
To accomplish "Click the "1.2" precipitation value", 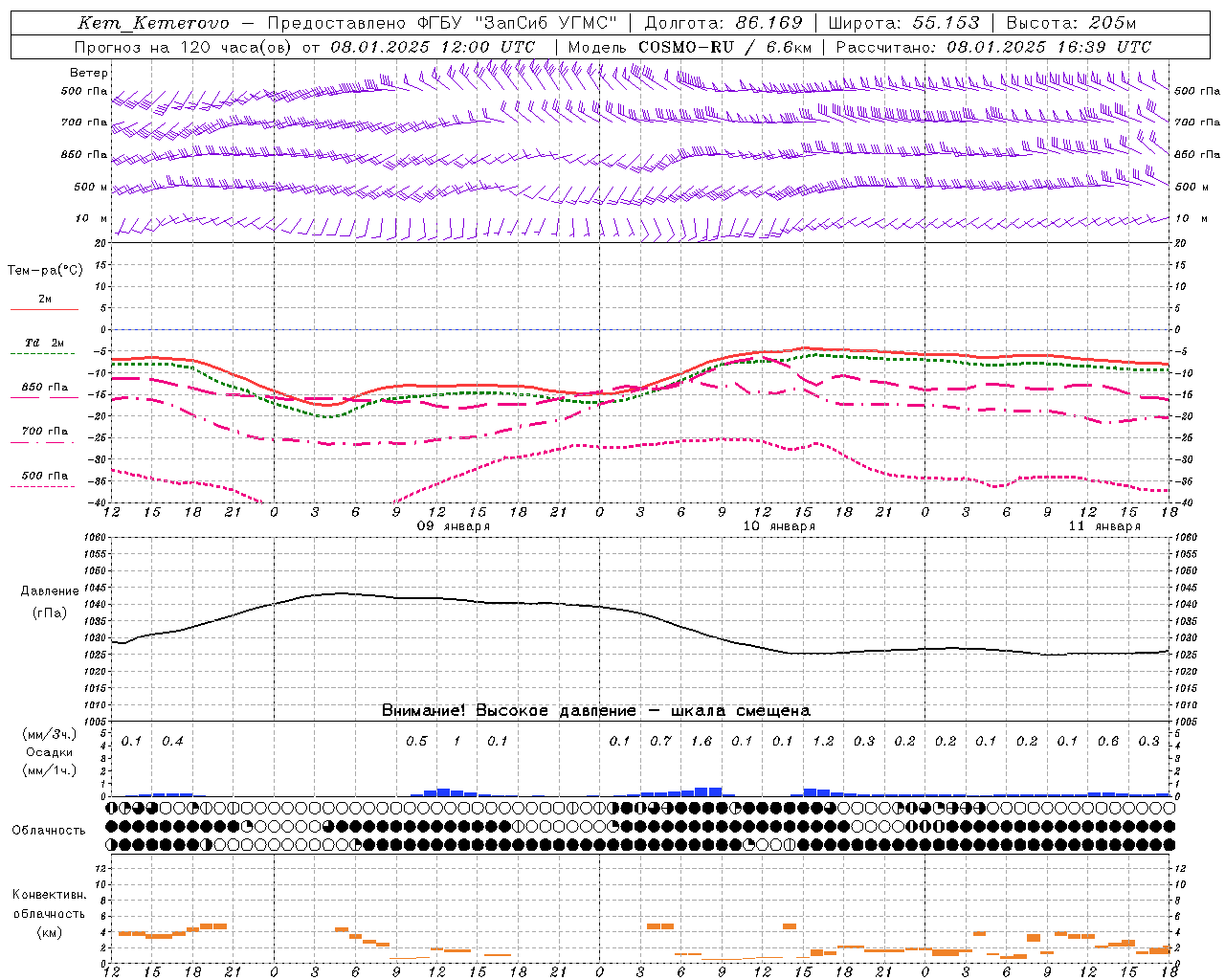I will point(823,742).
